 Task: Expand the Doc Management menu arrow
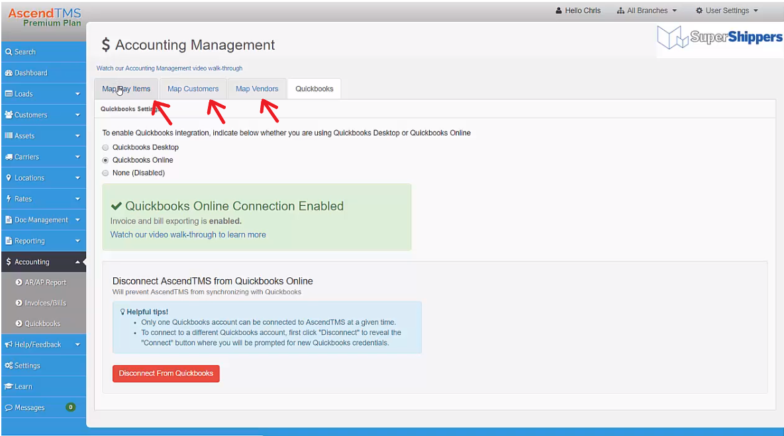click(77, 220)
